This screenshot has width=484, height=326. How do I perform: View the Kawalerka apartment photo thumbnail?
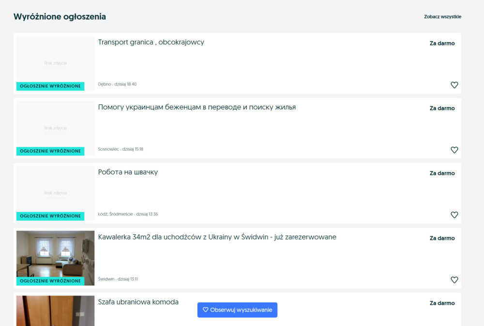tap(56, 258)
